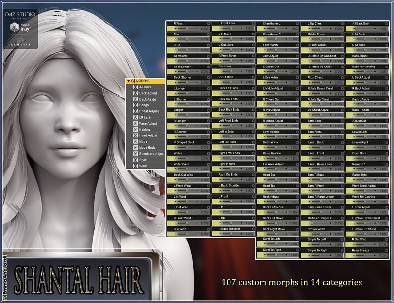
Task: Click the G icon beside Wind
Action: (x=136, y=166)
